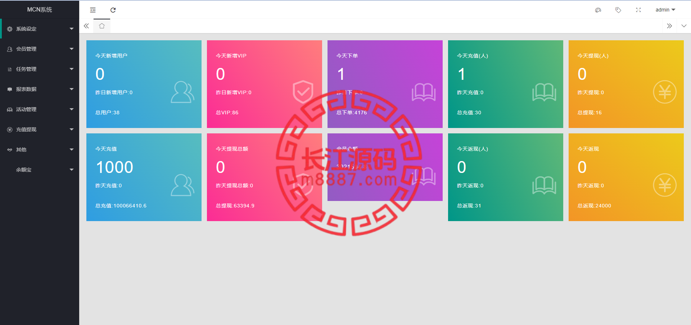Click the 任务管理 list icon

point(10,69)
